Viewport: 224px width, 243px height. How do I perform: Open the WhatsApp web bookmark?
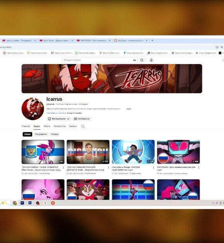point(86,53)
